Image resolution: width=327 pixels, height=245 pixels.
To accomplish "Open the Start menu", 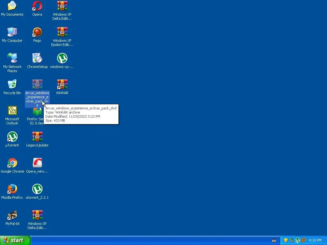I will tap(15, 241).
